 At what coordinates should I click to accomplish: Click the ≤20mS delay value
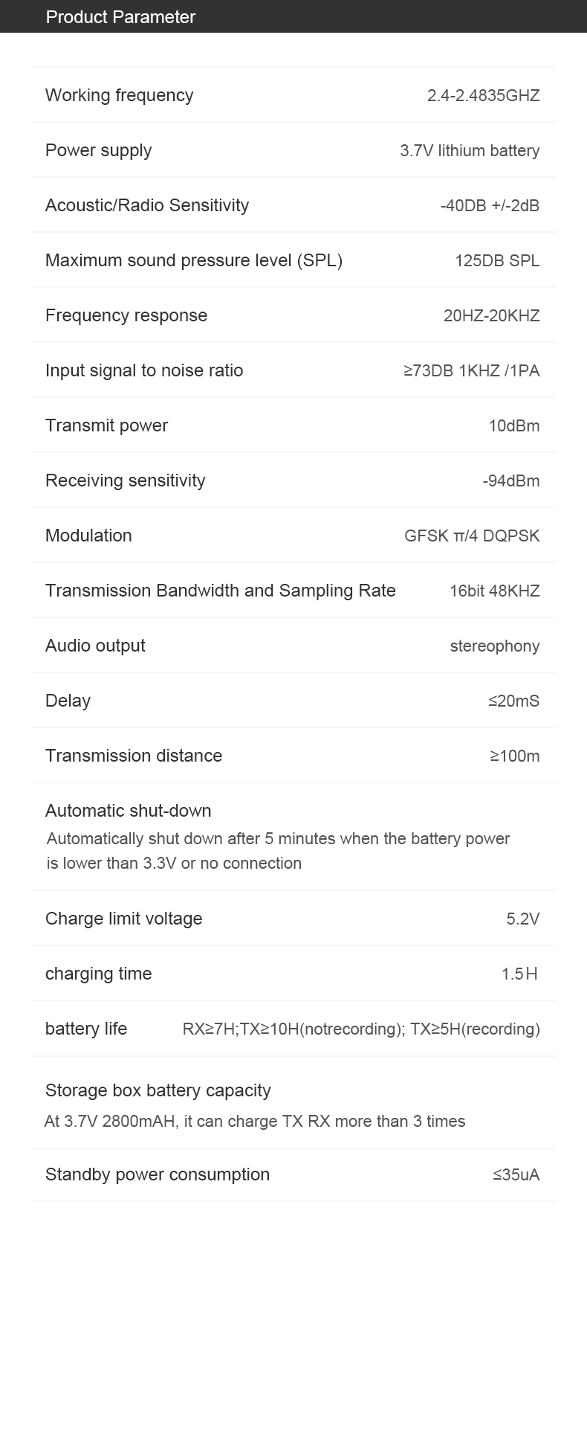point(514,701)
